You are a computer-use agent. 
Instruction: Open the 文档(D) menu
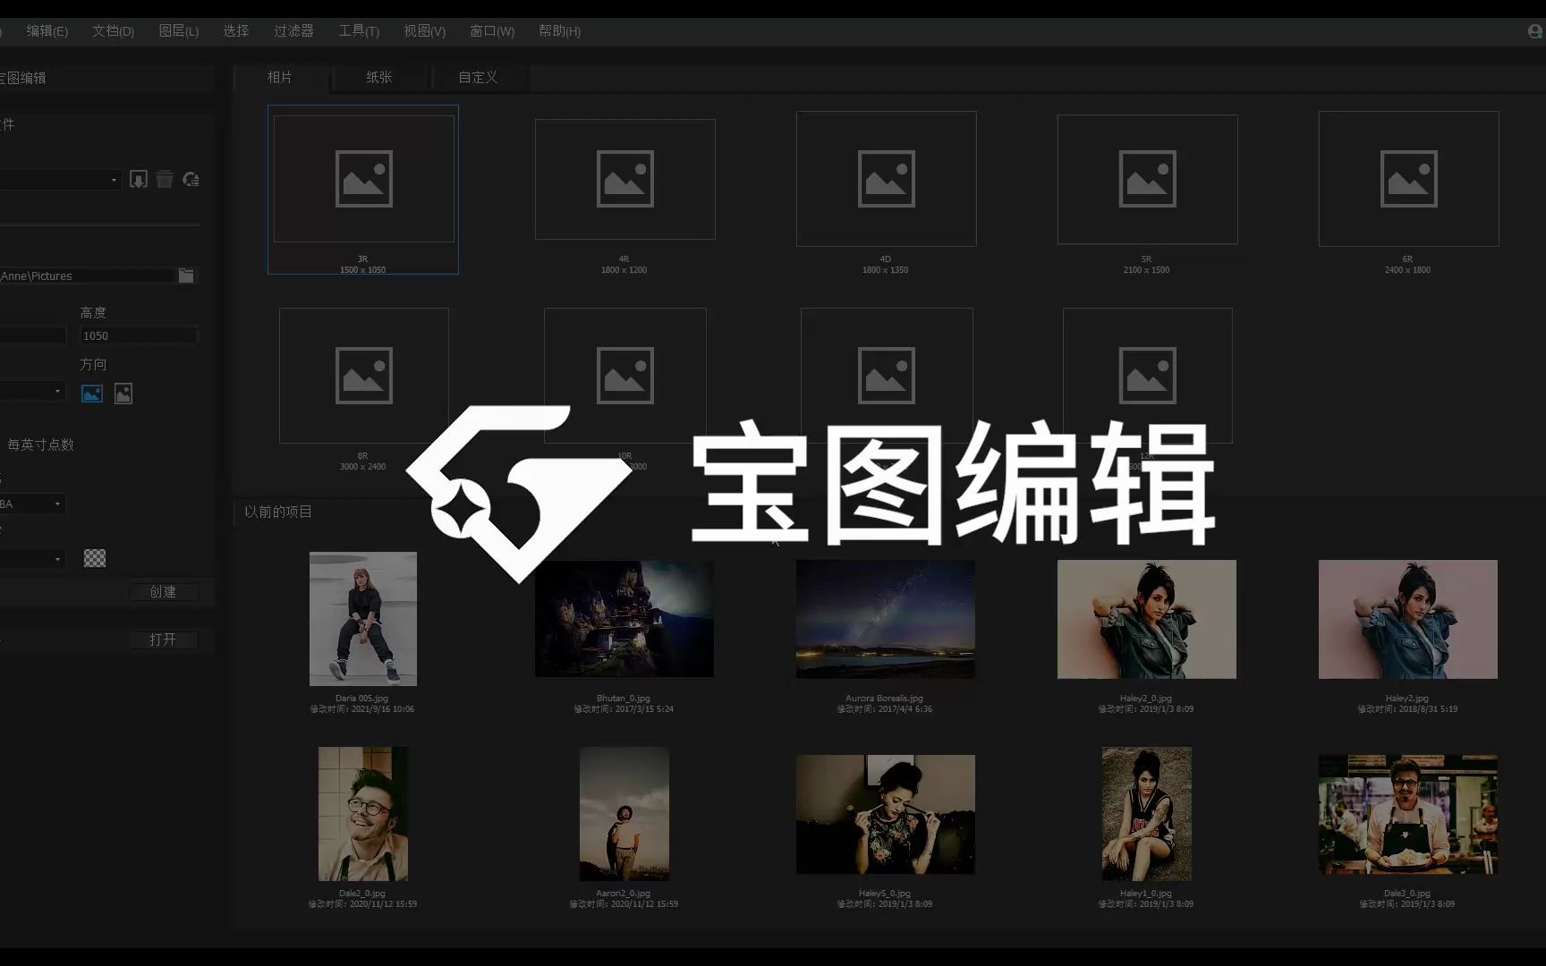click(114, 31)
